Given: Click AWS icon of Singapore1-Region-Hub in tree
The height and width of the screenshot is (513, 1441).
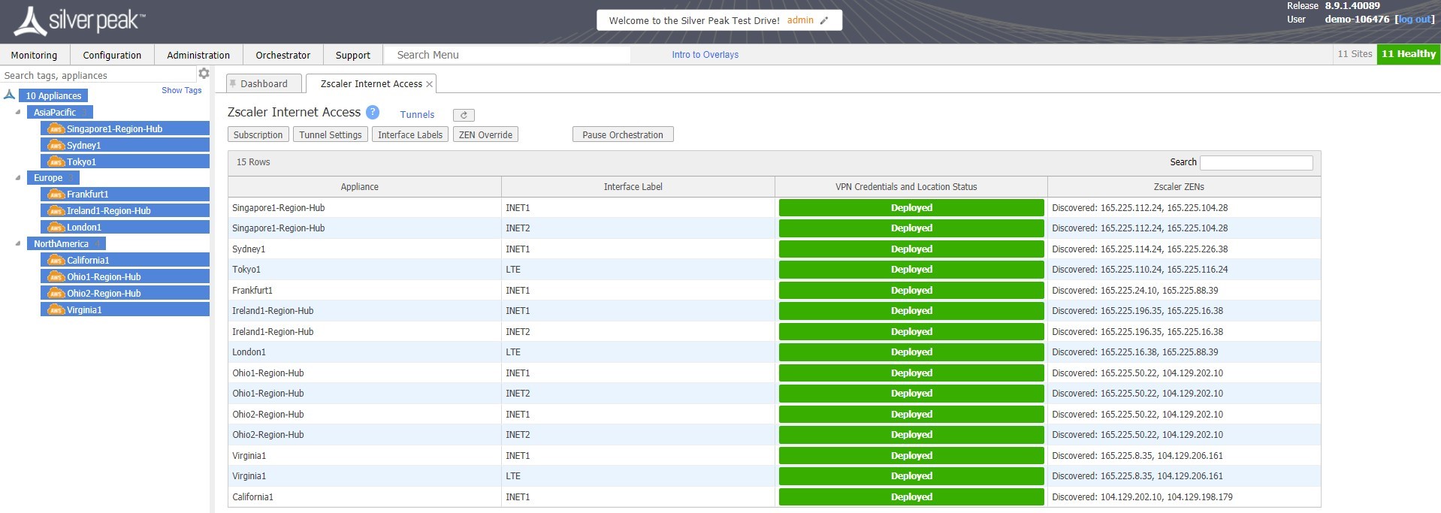Looking at the screenshot, I should point(56,128).
